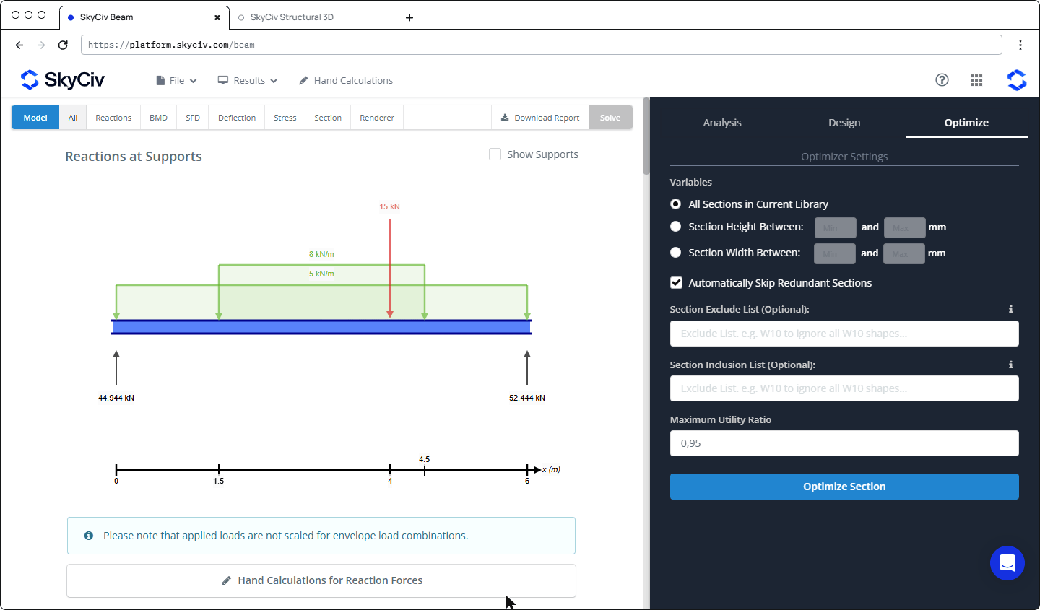Switch to the Design tab
Image resolution: width=1040 pixels, height=610 pixels.
[844, 123]
